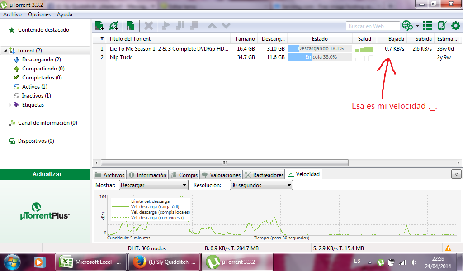Open the Ayuda menu

pyautogui.click(x=64, y=14)
